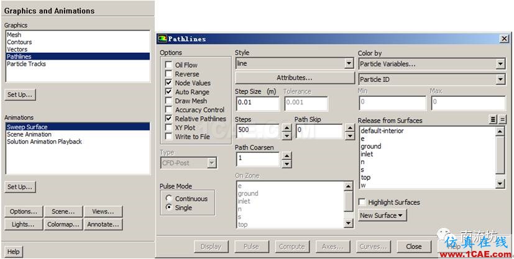Image resolution: width=514 pixels, height=259 pixels.
Task: Open the Scene... dialog
Action: (63, 212)
